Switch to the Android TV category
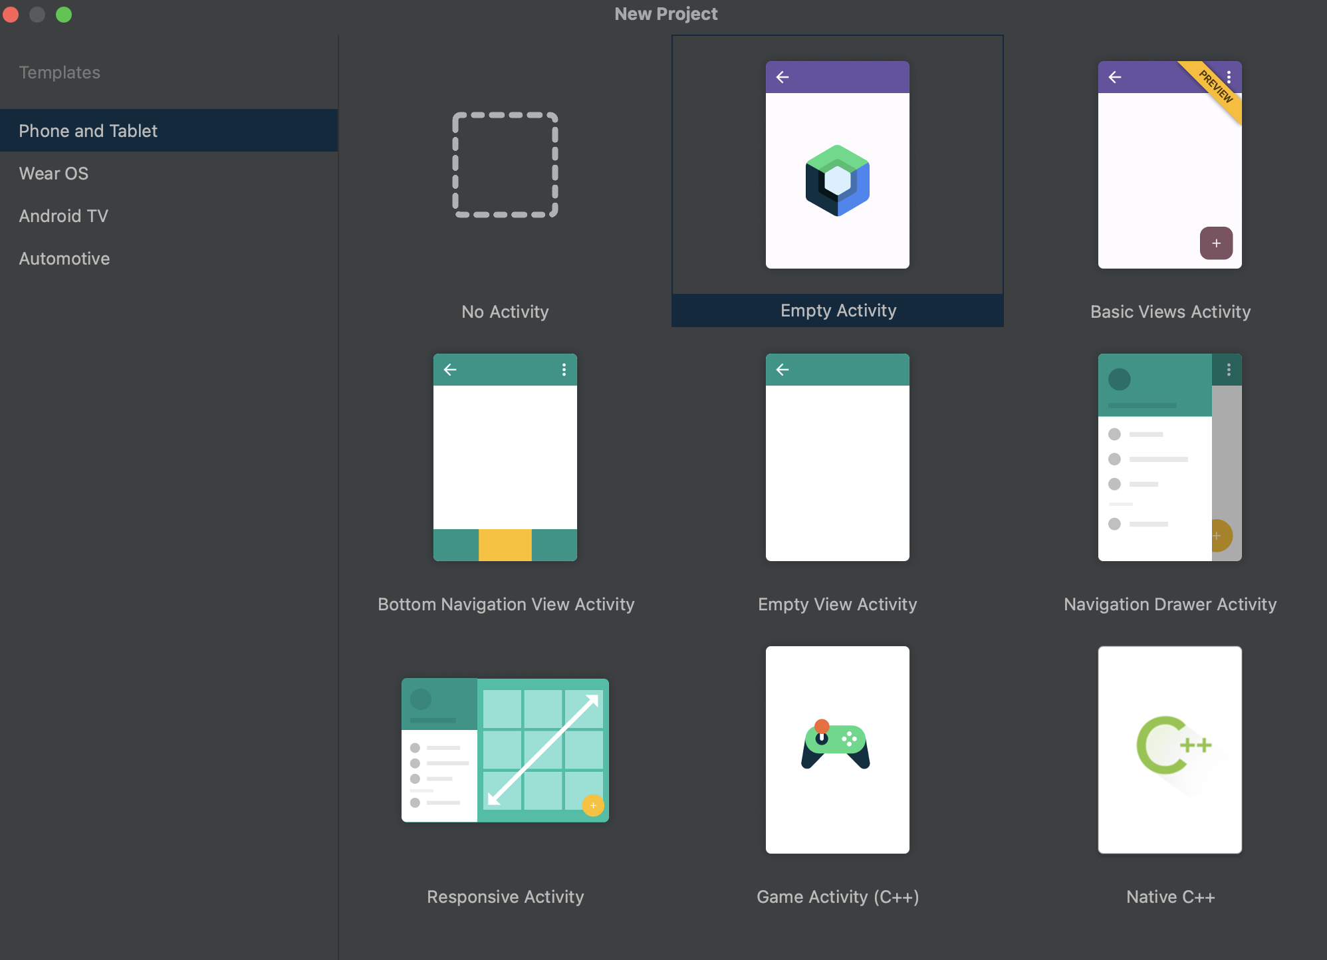The image size is (1327, 960). click(x=64, y=215)
